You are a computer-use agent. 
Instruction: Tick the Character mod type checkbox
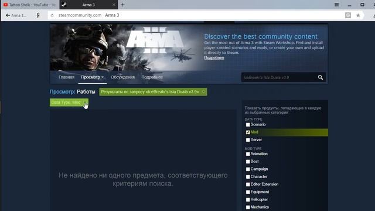point(248,177)
